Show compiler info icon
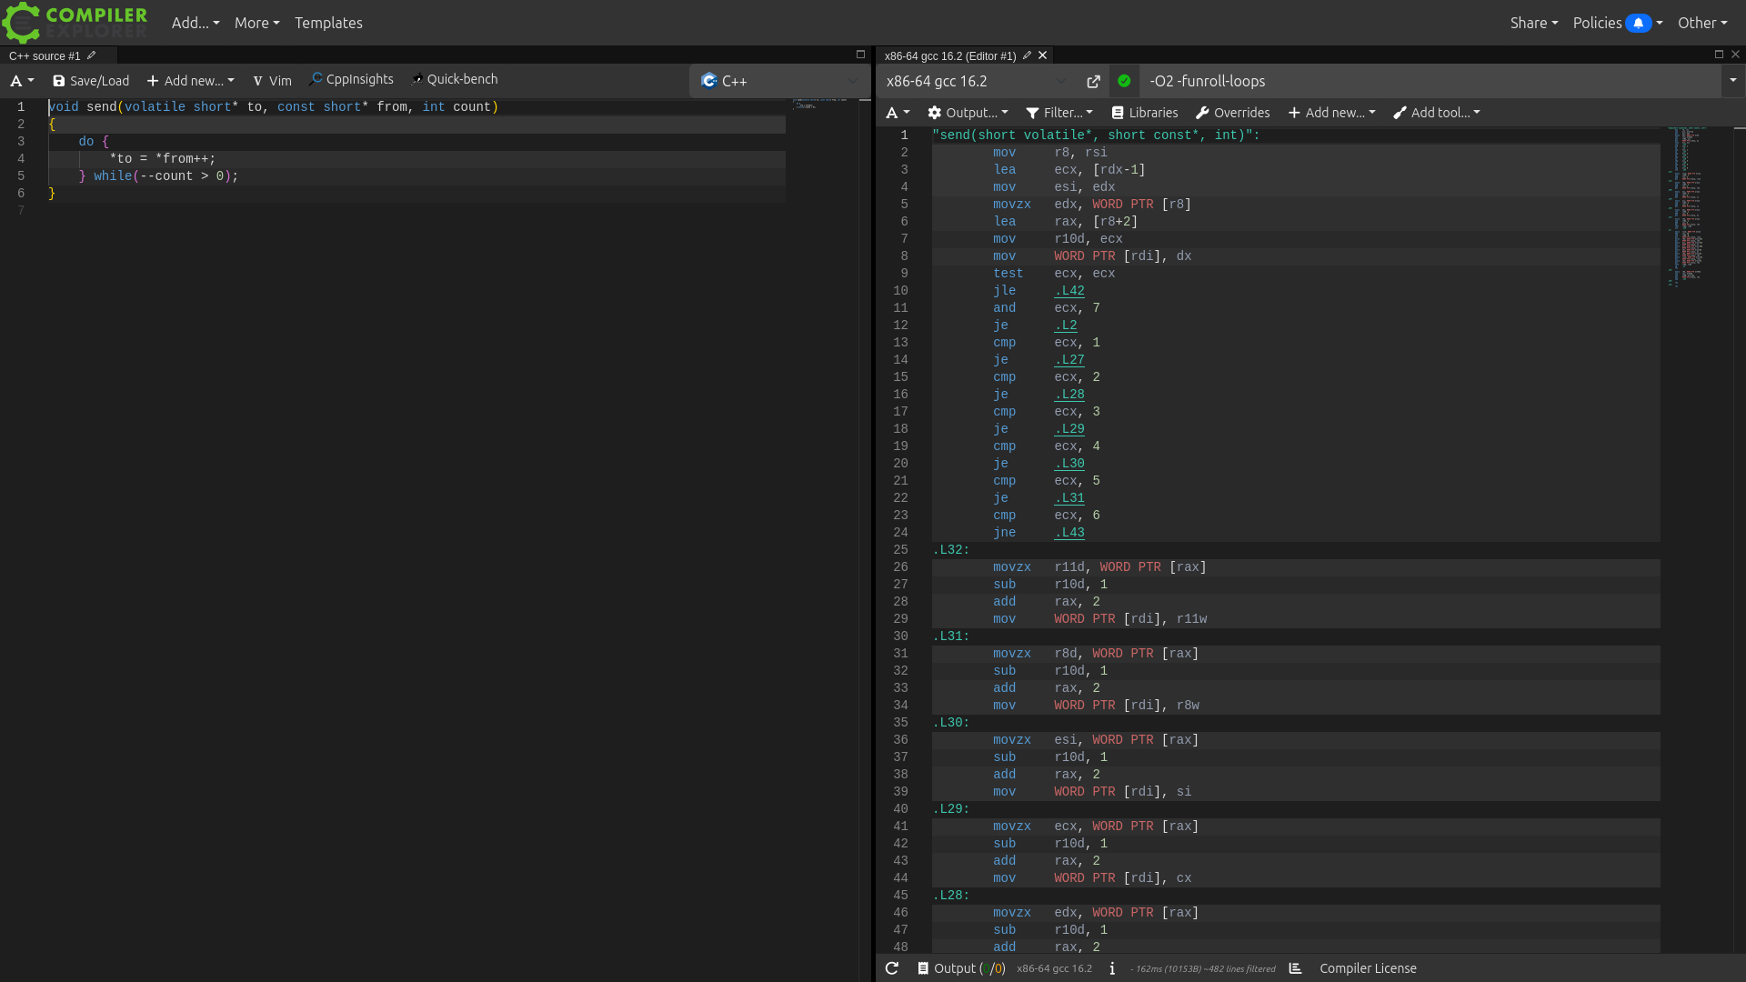Screen dimensions: 1746x982 (1112, 968)
